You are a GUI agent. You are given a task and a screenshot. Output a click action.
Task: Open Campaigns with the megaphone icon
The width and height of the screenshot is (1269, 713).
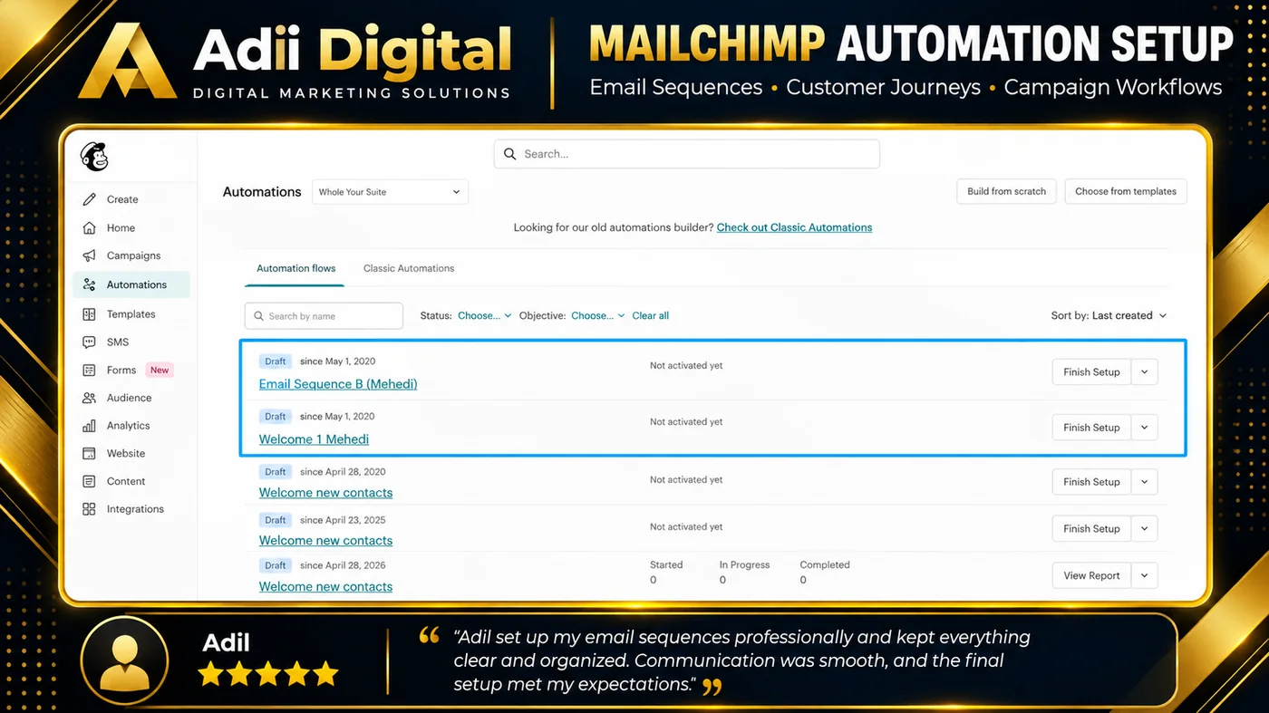click(89, 256)
